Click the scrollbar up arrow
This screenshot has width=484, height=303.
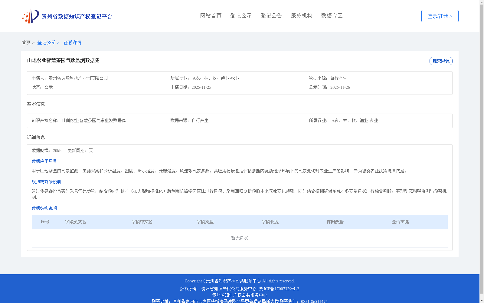point(482,2)
